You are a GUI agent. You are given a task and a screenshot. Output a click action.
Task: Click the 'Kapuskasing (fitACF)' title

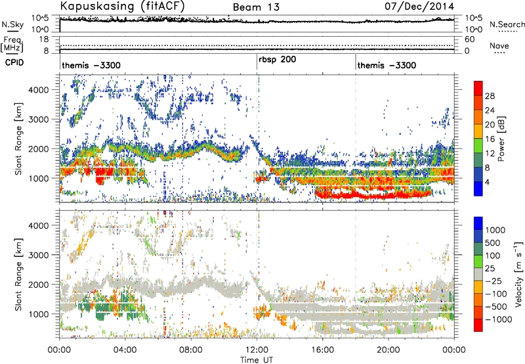point(122,6)
